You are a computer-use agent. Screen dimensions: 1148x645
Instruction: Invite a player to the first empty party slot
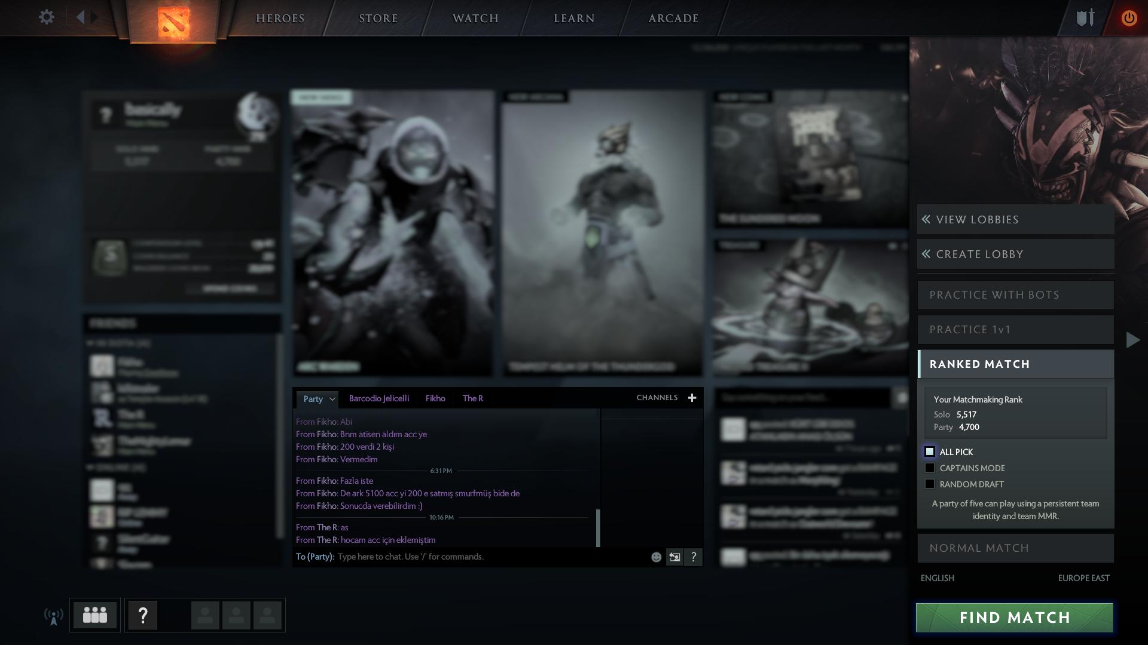point(205,615)
